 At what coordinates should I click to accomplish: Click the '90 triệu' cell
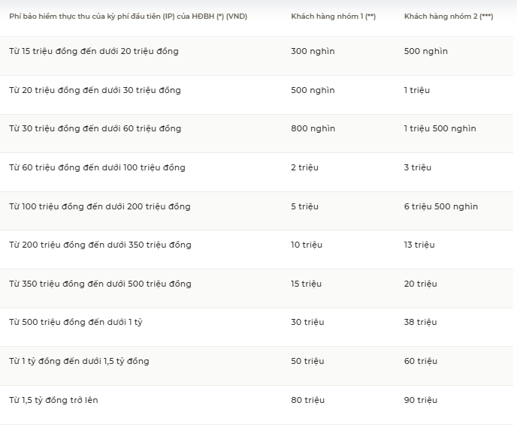[x=420, y=400]
